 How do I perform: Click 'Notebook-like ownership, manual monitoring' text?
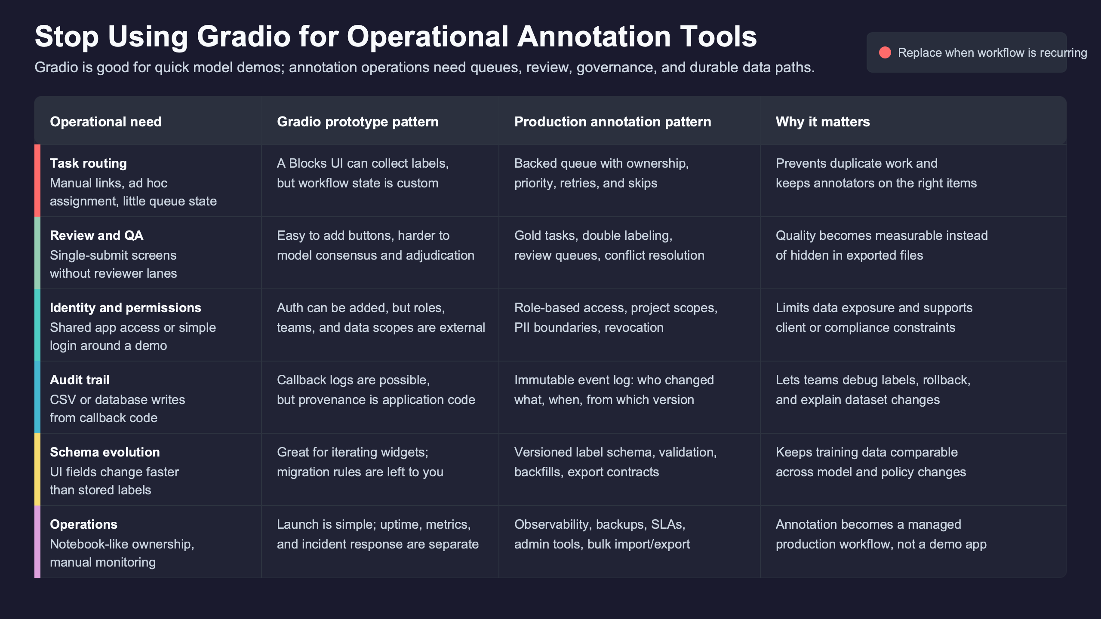(122, 553)
